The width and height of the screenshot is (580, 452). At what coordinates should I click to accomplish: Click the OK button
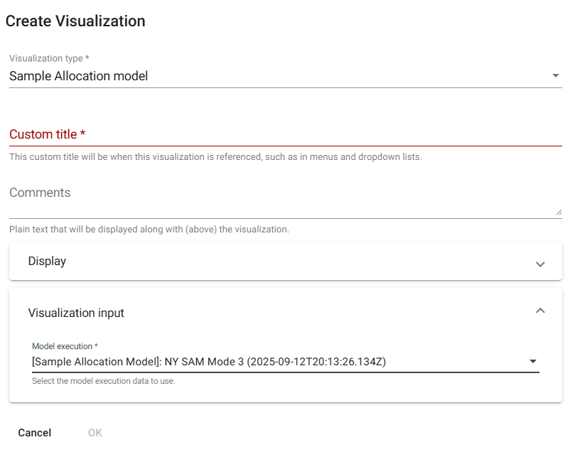[x=95, y=433]
